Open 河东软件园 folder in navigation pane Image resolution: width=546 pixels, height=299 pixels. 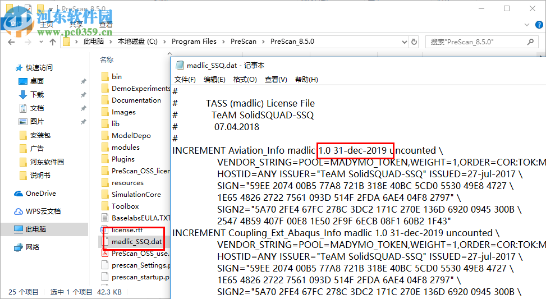pyautogui.click(x=47, y=162)
